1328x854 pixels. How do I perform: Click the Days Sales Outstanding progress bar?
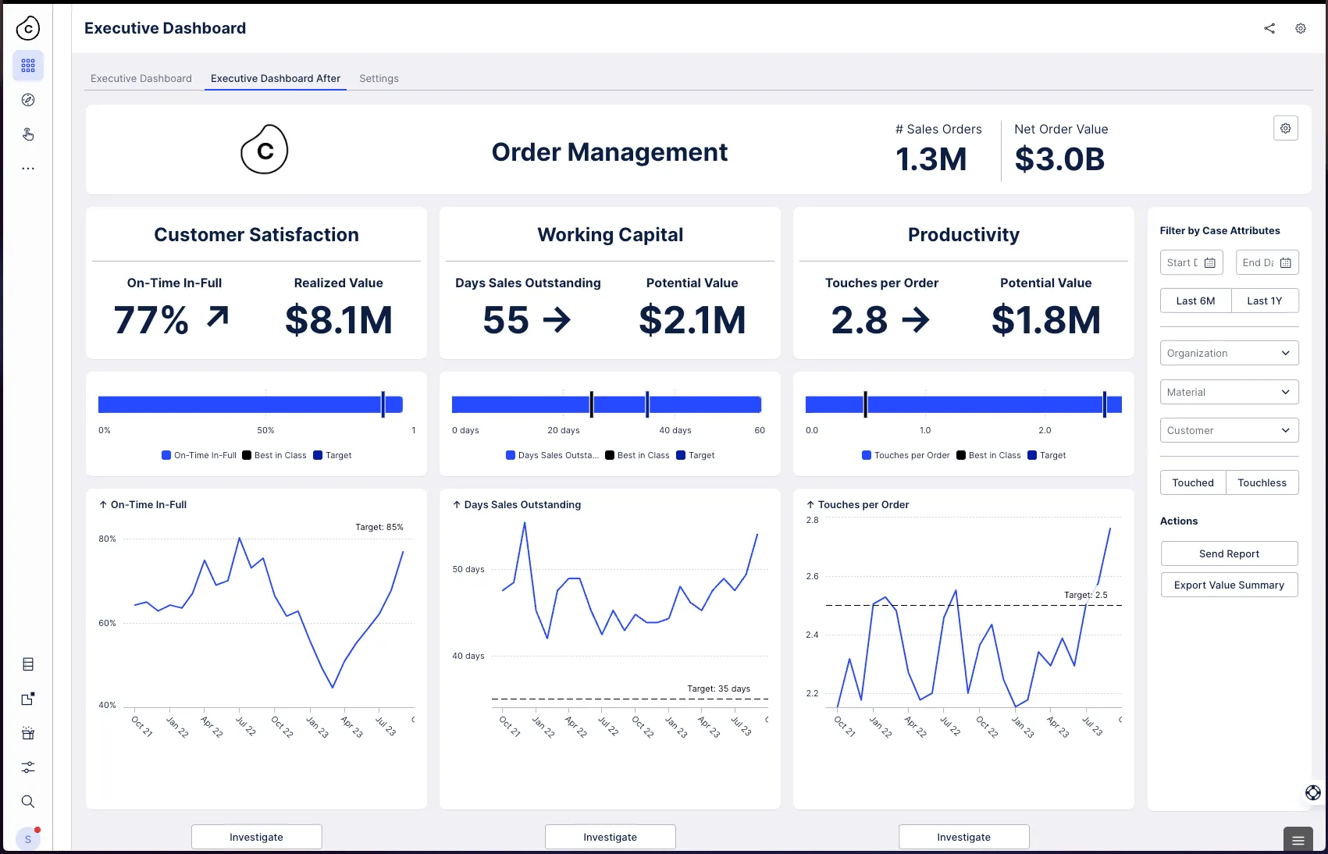tap(607, 404)
